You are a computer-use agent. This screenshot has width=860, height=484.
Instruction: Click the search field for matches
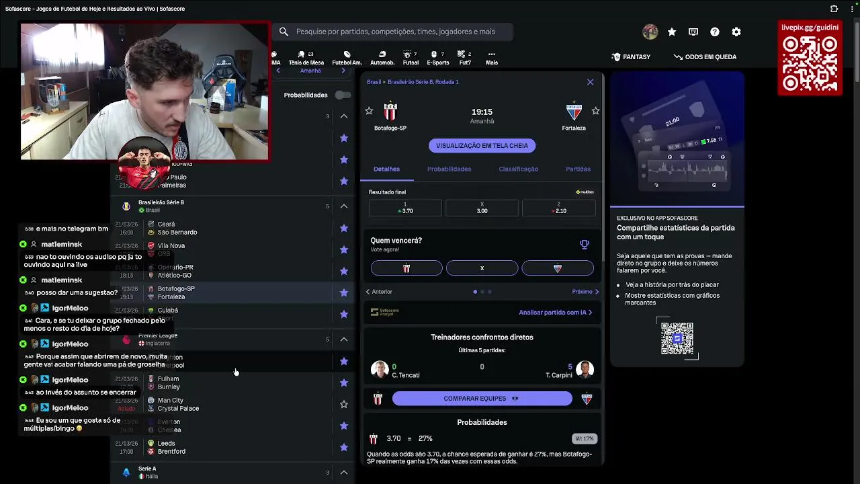392,32
